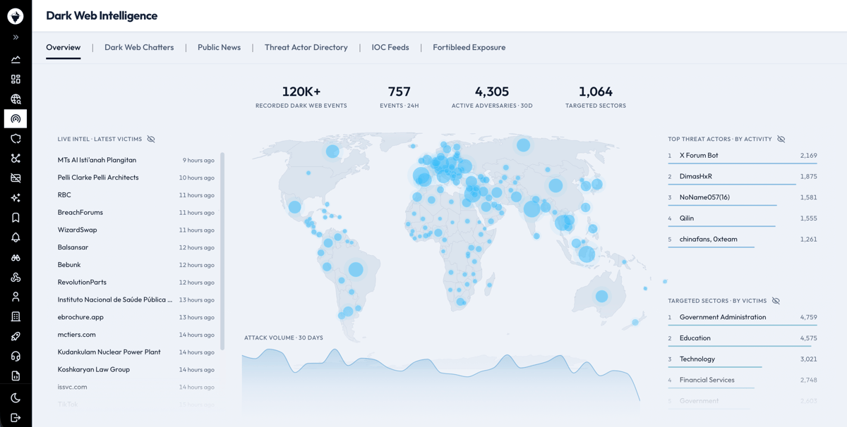Open the user profile sidebar icon
Viewport: 847px width, 427px height.
click(x=16, y=297)
